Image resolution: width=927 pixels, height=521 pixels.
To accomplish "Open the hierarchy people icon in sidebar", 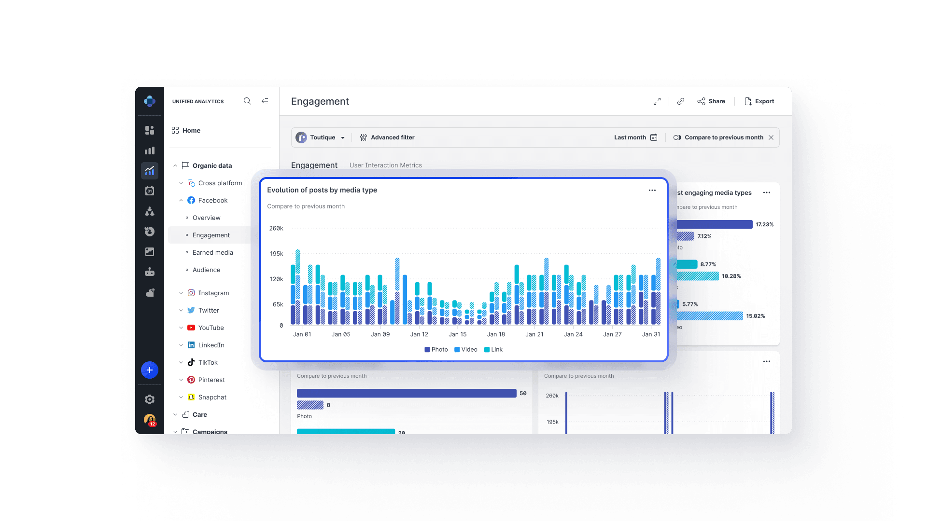I will click(150, 211).
